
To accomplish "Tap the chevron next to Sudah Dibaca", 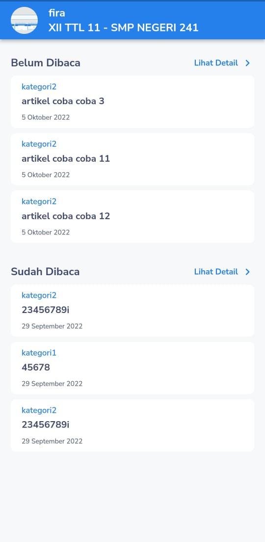I will pyautogui.click(x=247, y=272).
